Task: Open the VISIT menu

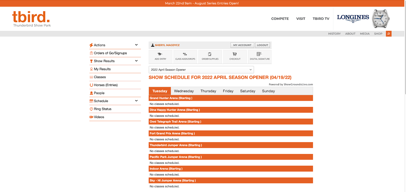Action: click(x=301, y=19)
